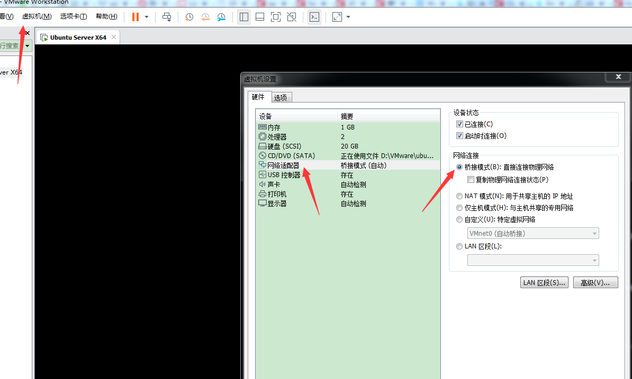Screen dimensions: 632x379
Task: Toggle the library sidebar view icon
Action: point(244,17)
